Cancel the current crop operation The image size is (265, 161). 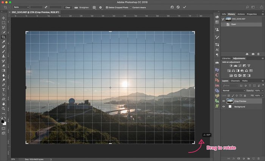click(x=178, y=7)
